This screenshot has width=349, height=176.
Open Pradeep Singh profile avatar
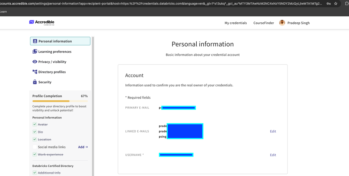282,23
